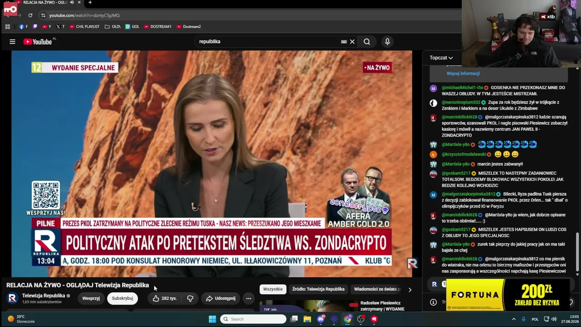The height and width of the screenshot is (327, 581).
Task: Open the volume speaker tray icon
Action: coord(555,319)
